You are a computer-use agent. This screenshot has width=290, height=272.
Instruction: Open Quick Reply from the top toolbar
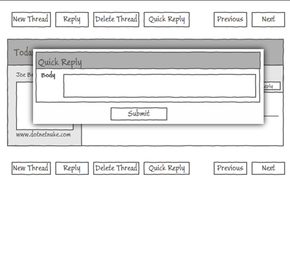166,20
